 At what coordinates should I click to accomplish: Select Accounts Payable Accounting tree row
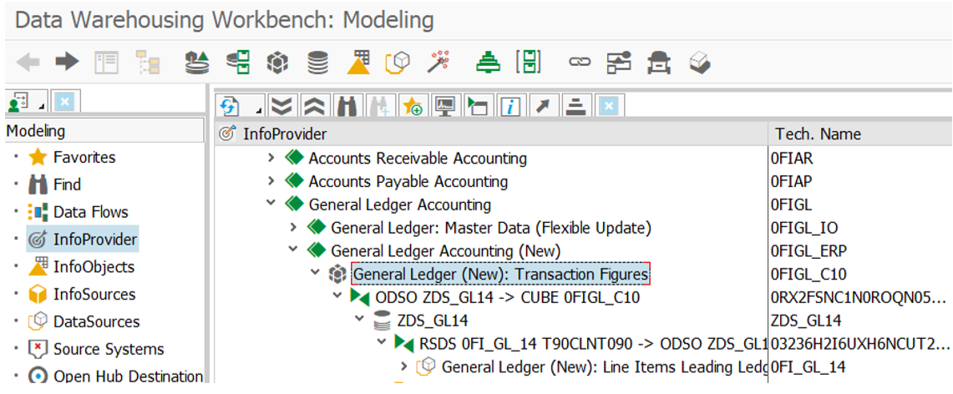tap(408, 181)
